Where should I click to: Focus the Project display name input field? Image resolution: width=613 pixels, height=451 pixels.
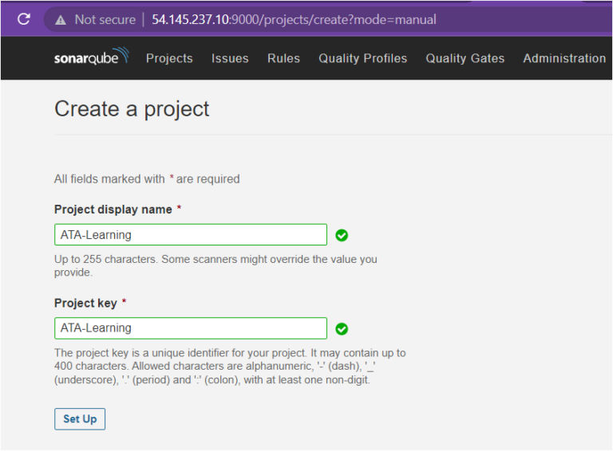click(190, 235)
